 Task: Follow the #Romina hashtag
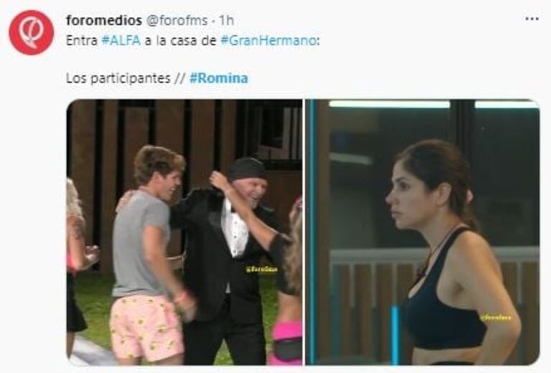click(x=218, y=78)
